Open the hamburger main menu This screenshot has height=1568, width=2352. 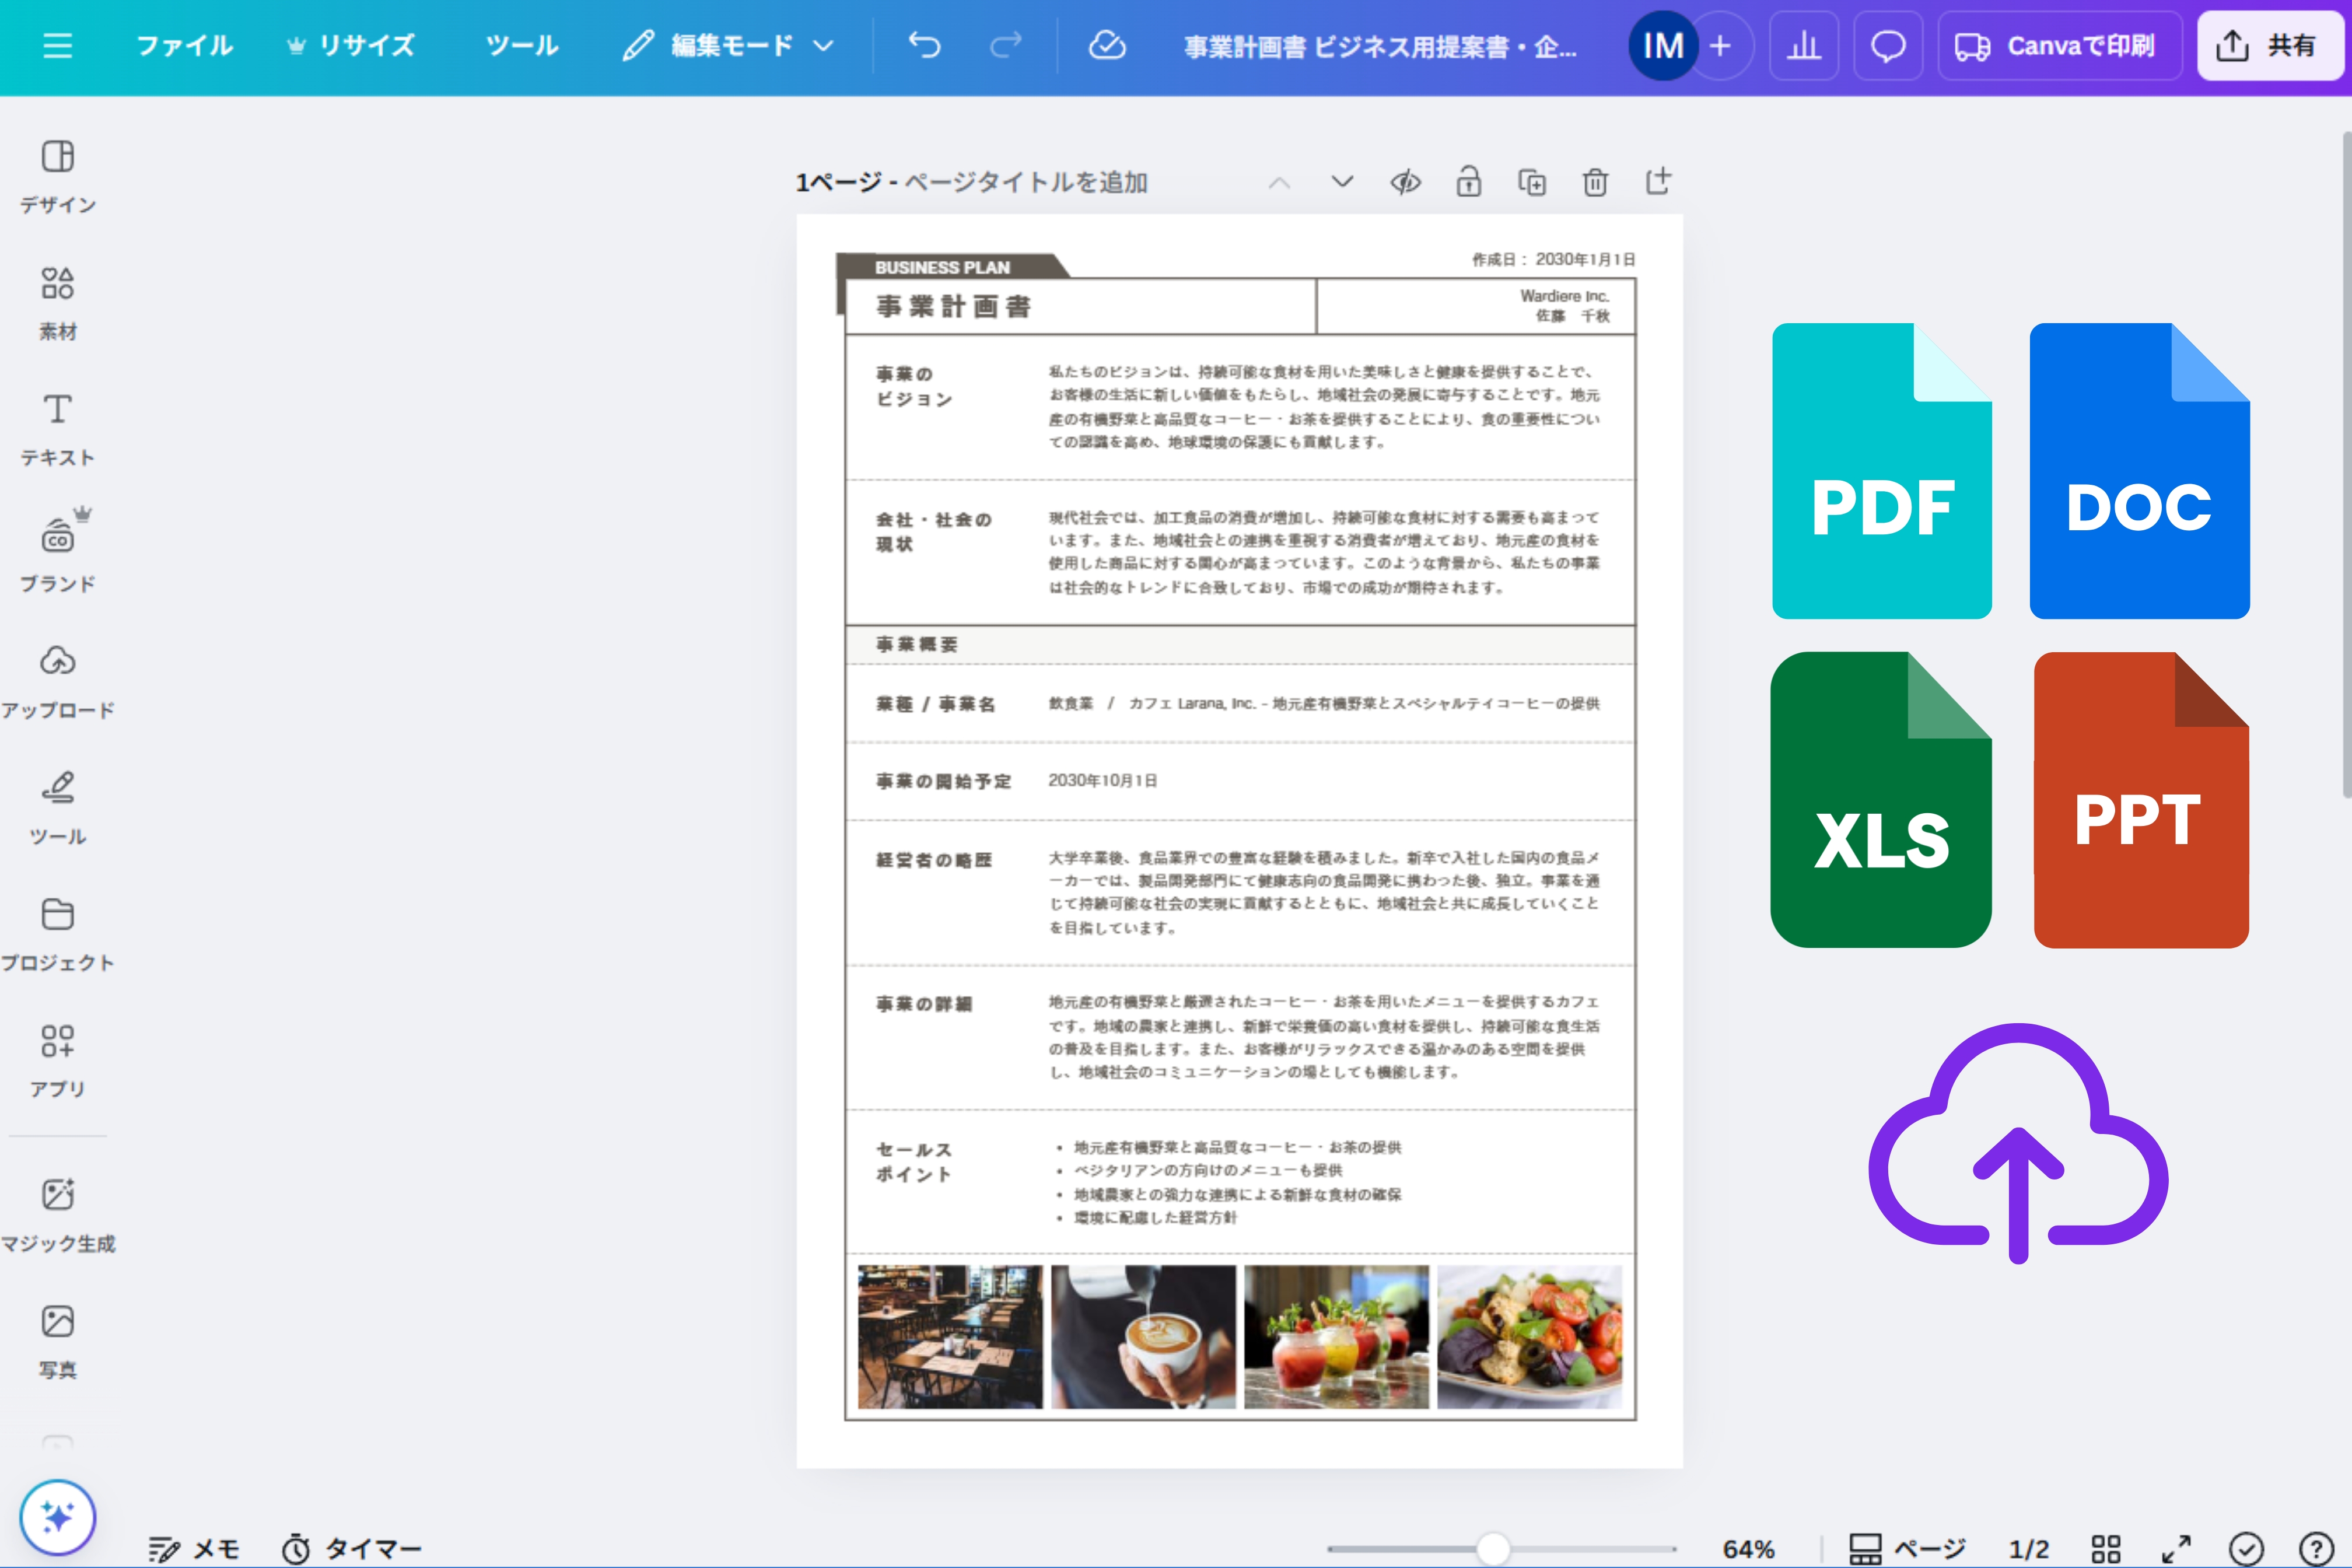click(x=58, y=46)
